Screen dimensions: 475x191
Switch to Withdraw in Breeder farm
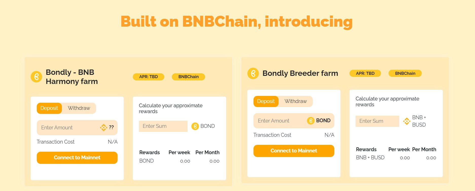click(x=296, y=101)
